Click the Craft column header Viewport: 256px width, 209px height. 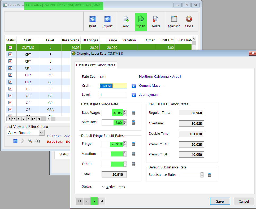click(28, 40)
